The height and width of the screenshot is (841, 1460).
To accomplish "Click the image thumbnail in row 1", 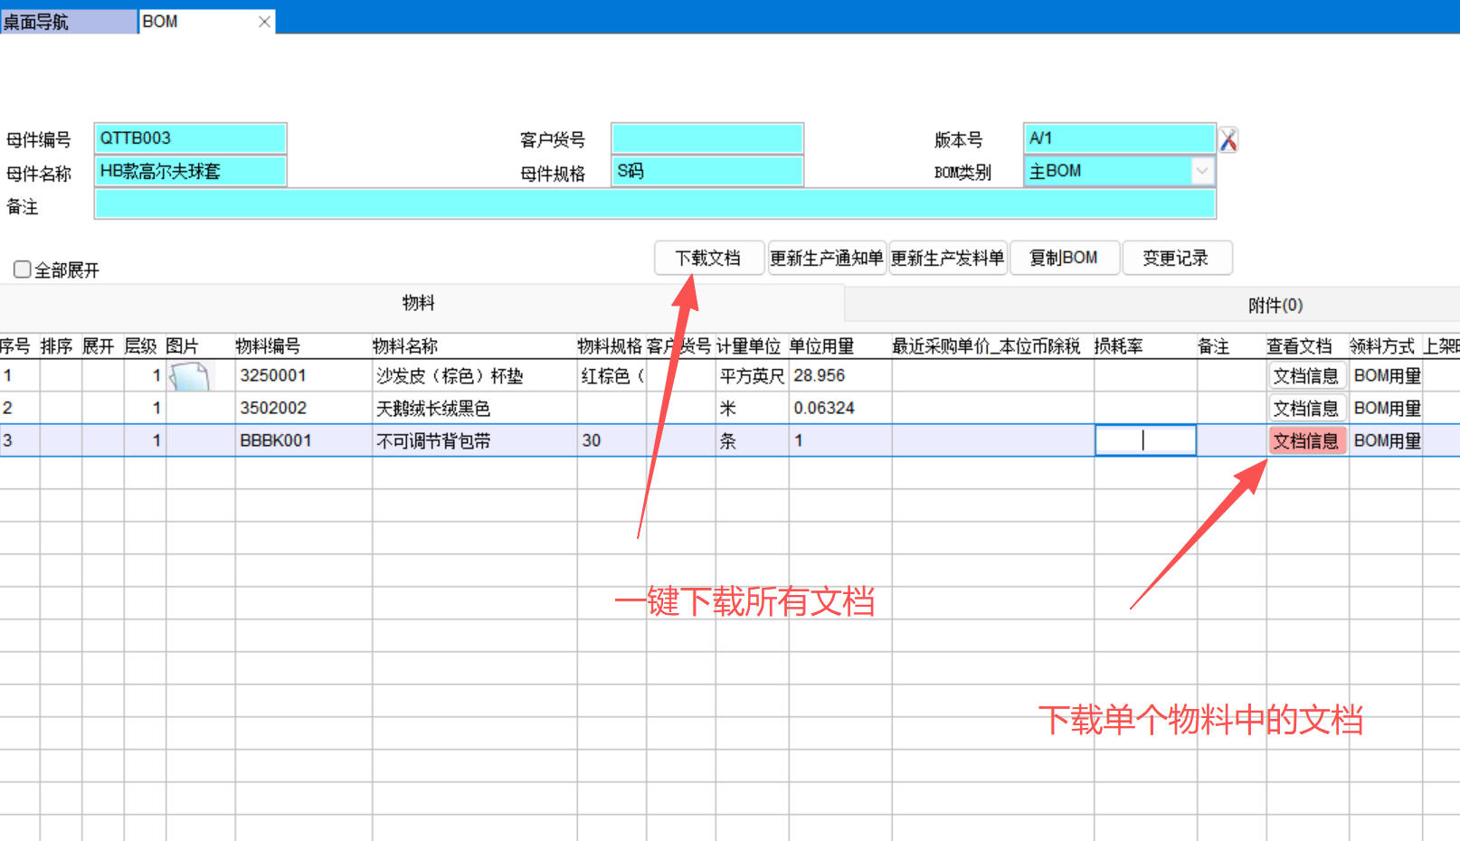I will 190,376.
